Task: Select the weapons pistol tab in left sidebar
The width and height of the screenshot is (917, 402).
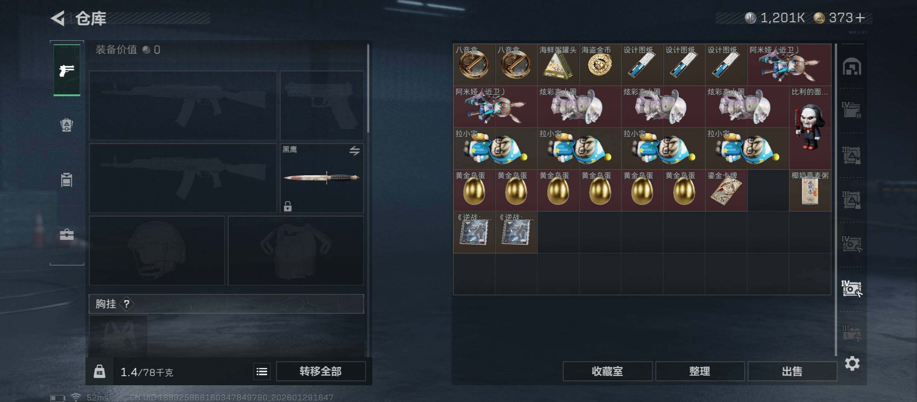Action: tap(67, 70)
